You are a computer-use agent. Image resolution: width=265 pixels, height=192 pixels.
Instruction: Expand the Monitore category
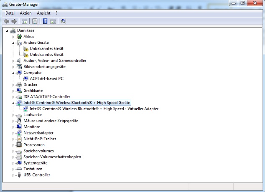point(13,127)
